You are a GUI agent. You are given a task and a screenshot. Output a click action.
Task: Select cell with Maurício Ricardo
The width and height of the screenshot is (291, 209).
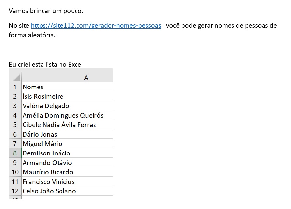[67, 172]
